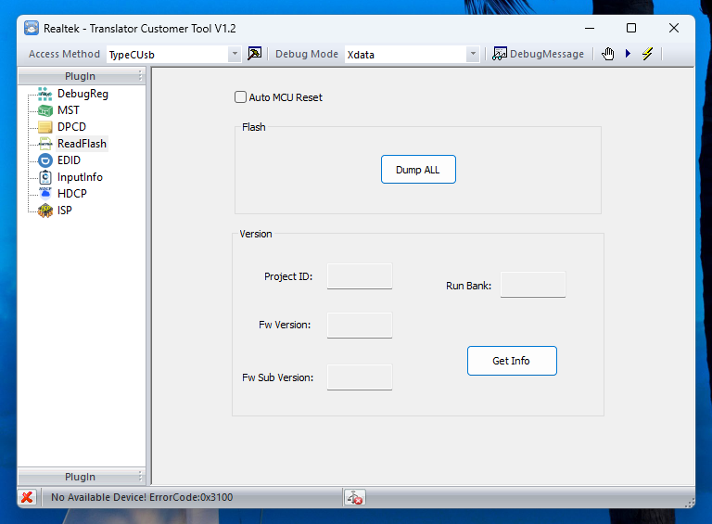Click the hand stop icon in toolbar
Screen dimensions: 712x524
click(607, 54)
